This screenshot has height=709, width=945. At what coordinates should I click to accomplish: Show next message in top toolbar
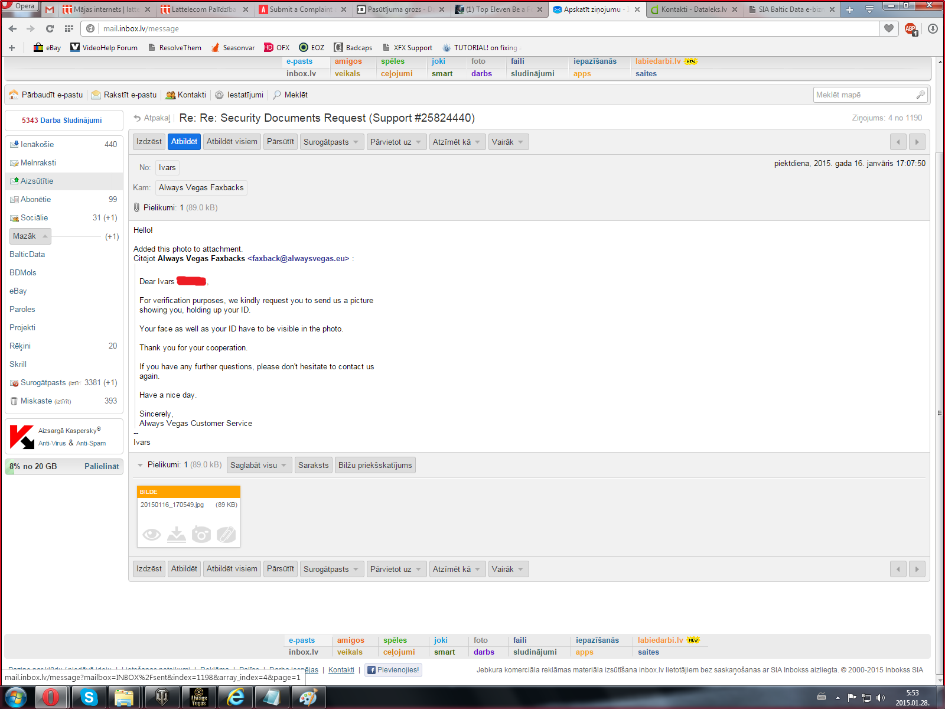(917, 142)
